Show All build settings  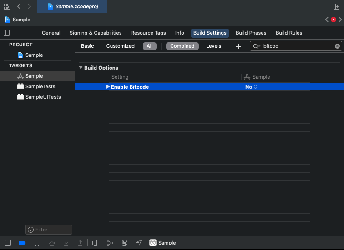[150, 46]
